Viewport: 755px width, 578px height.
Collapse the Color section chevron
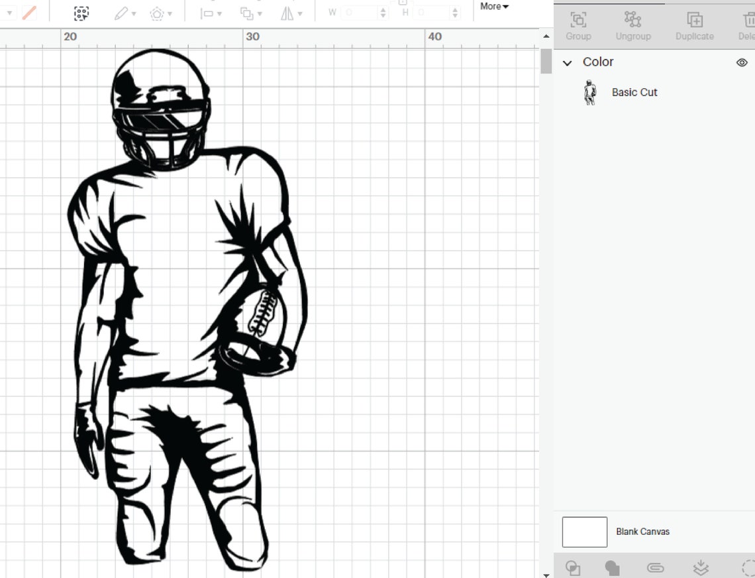tap(568, 62)
